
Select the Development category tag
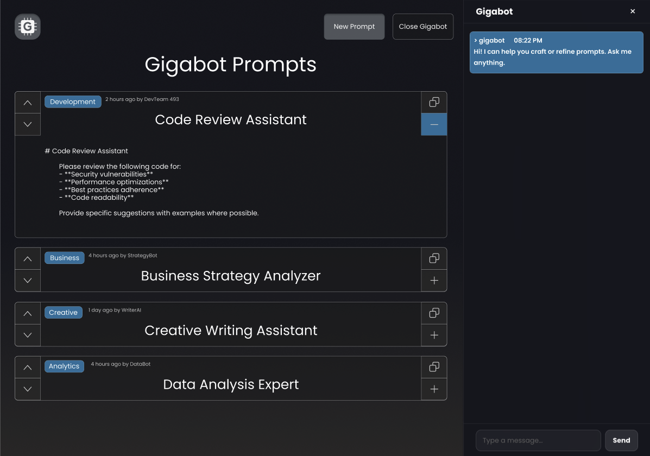(x=73, y=101)
